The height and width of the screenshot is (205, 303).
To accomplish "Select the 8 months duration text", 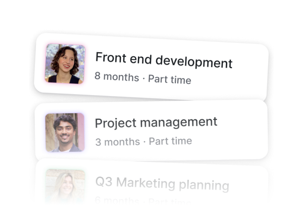I will tap(117, 76).
